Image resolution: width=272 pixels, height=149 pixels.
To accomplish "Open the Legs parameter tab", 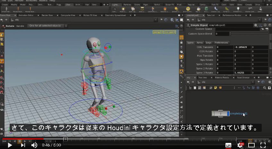I will 208,43.
